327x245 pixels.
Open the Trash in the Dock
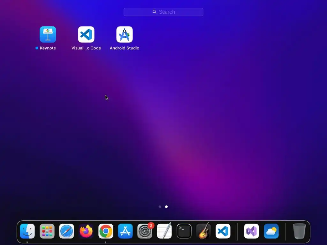click(299, 231)
